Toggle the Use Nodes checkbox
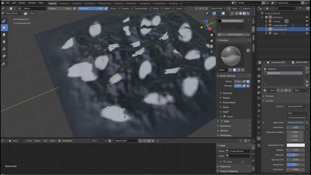 coord(59,141)
